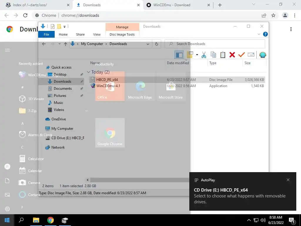Close the AutoPlay notification

click(288, 180)
